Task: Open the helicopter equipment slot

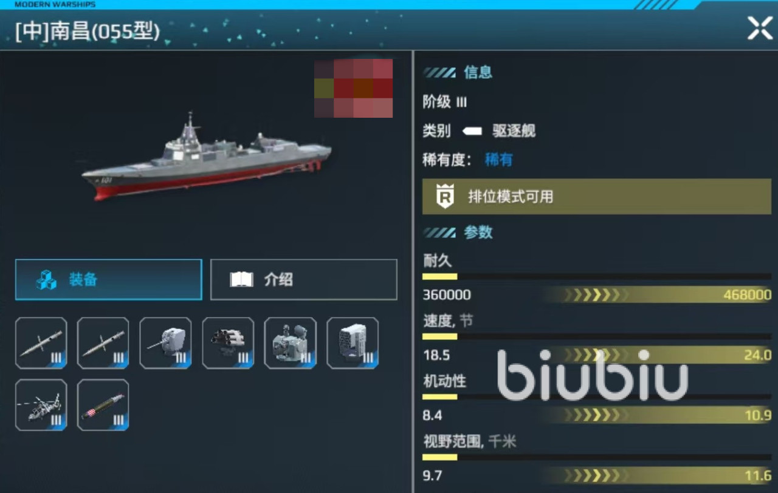Action: pos(41,405)
